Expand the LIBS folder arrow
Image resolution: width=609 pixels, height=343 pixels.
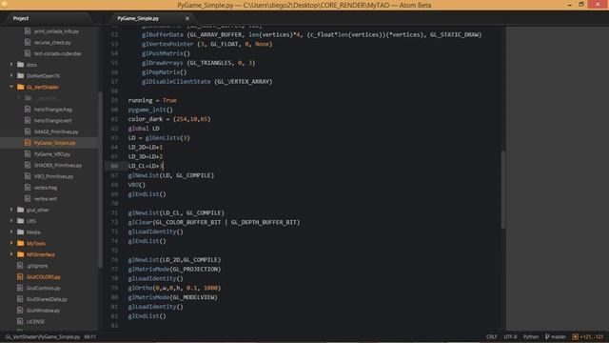point(11,221)
